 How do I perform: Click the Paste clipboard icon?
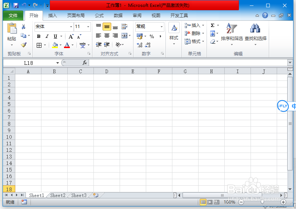point(12,28)
